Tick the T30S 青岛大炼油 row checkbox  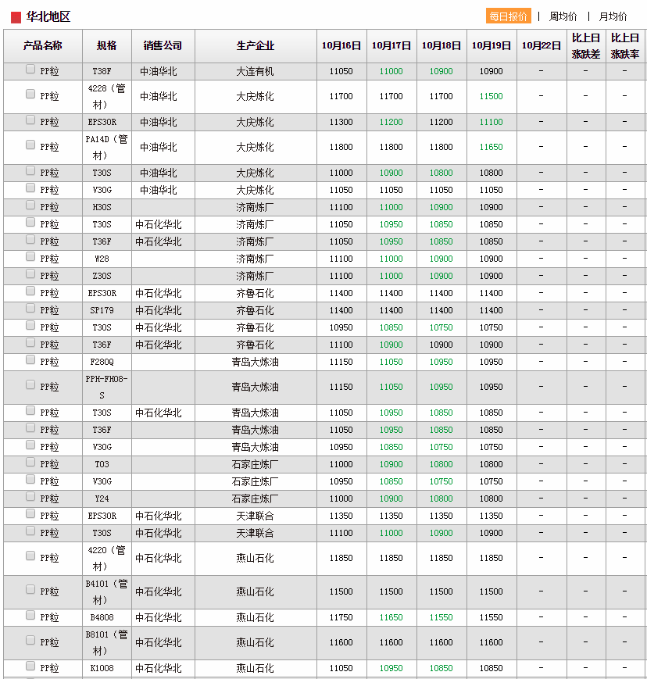coord(30,410)
